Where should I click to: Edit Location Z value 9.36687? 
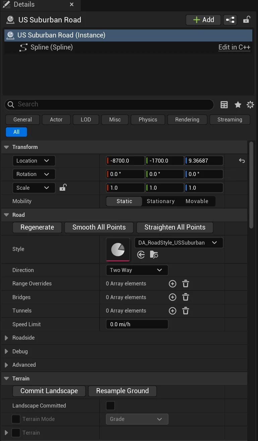tap(204, 161)
